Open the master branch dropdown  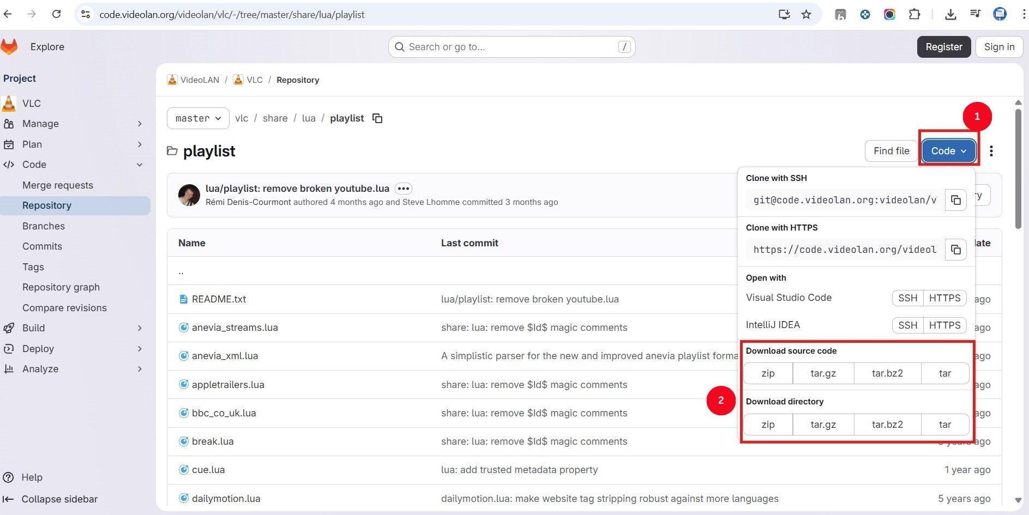coord(198,118)
